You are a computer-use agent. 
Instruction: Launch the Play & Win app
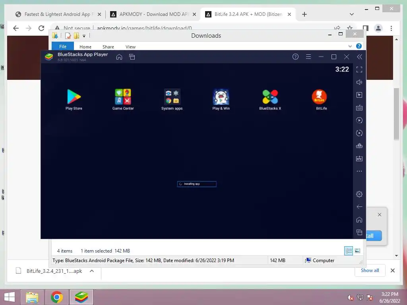tap(221, 97)
